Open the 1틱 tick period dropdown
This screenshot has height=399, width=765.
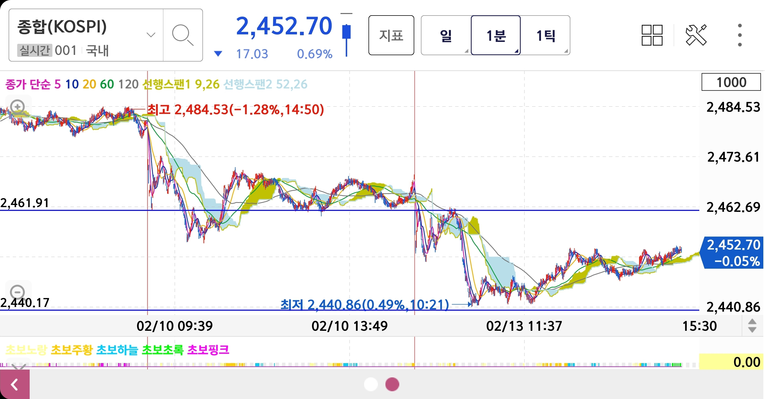(546, 35)
